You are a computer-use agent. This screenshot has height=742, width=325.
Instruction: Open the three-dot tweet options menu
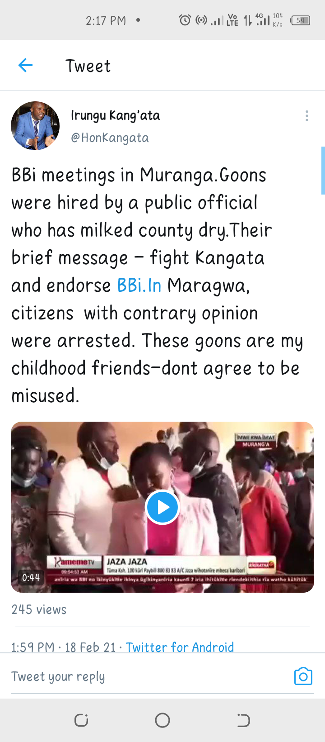pyautogui.click(x=307, y=116)
